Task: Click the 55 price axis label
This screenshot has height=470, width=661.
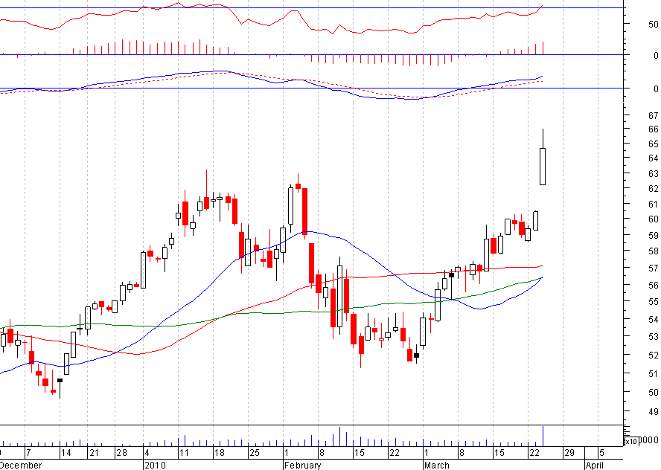Action: (x=653, y=302)
